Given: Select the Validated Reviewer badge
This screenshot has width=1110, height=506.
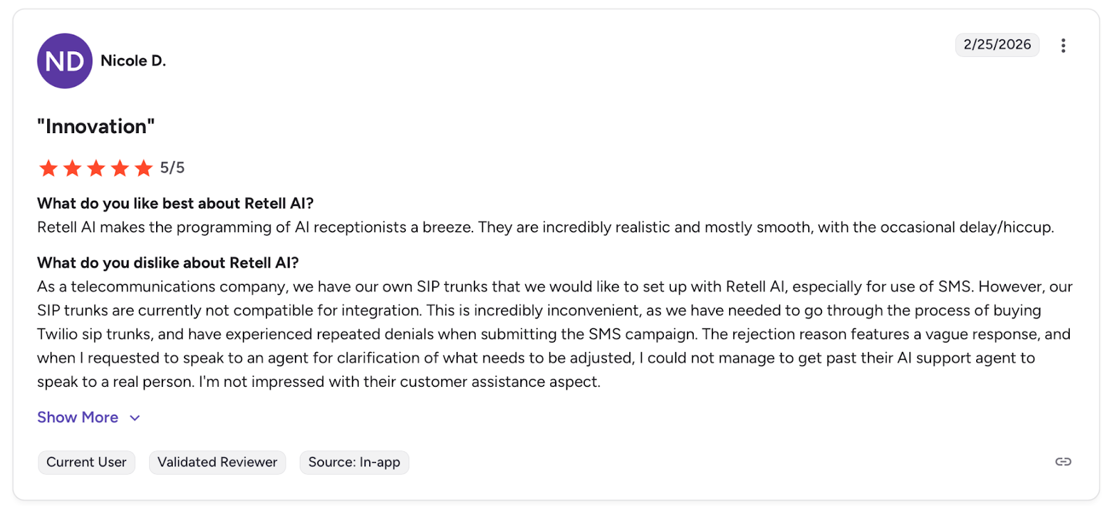Looking at the screenshot, I should pyautogui.click(x=217, y=462).
